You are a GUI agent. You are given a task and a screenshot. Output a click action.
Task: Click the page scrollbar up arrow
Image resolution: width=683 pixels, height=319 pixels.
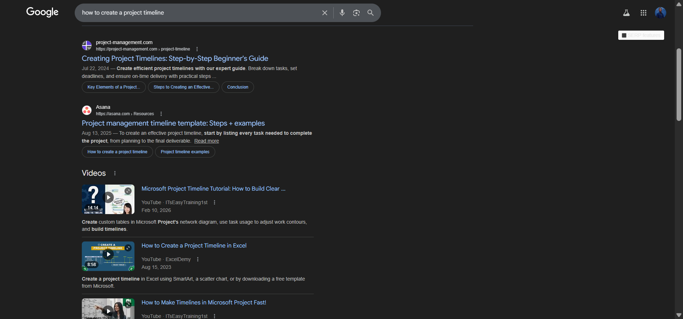click(679, 4)
